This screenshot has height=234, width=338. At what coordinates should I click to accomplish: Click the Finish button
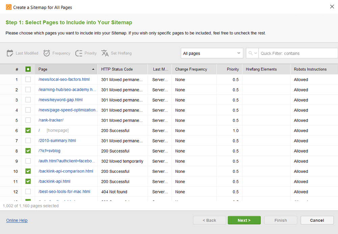[281, 220]
